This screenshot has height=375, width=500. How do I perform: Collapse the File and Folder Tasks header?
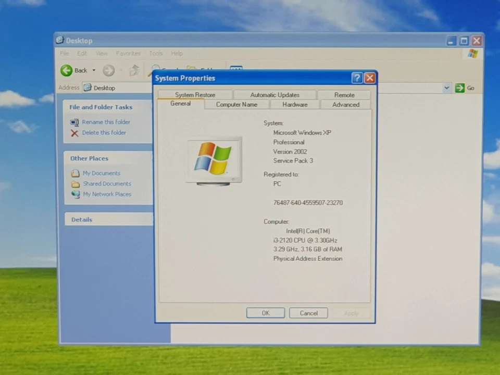(x=108, y=107)
